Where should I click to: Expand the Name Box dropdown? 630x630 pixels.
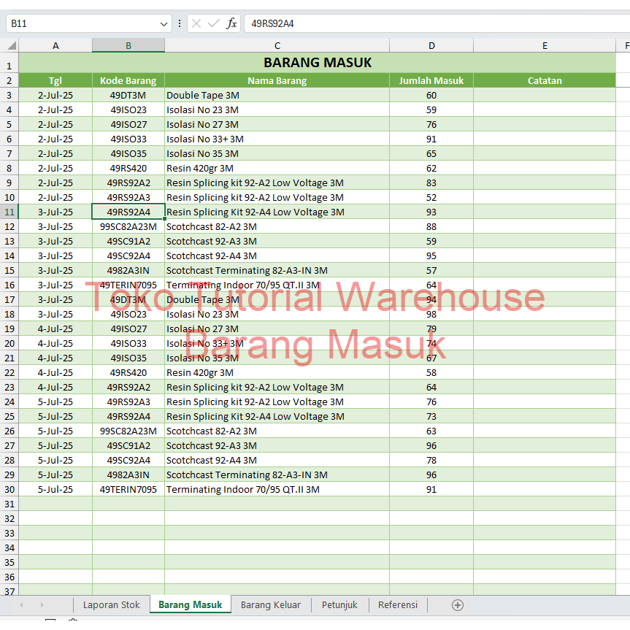click(164, 24)
